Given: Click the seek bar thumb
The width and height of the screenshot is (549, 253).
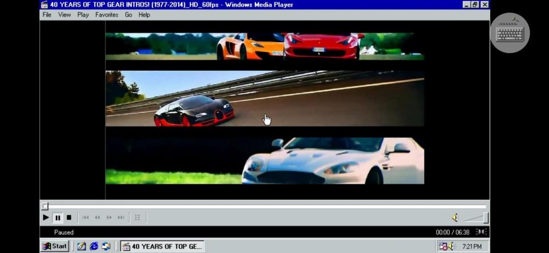Looking at the screenshot, I should pos(45,206).
